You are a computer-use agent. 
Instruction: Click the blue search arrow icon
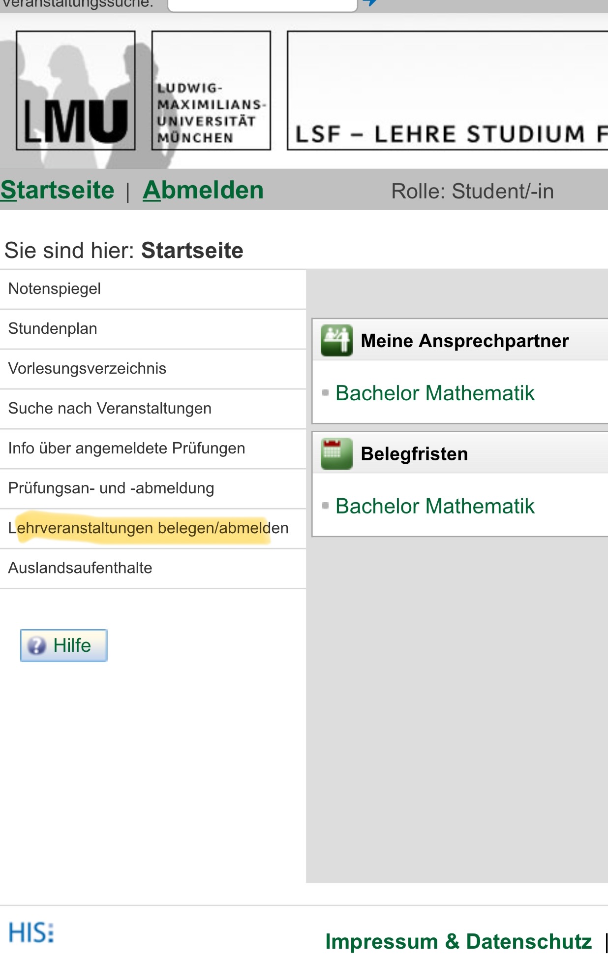click(x=370, y=3)
